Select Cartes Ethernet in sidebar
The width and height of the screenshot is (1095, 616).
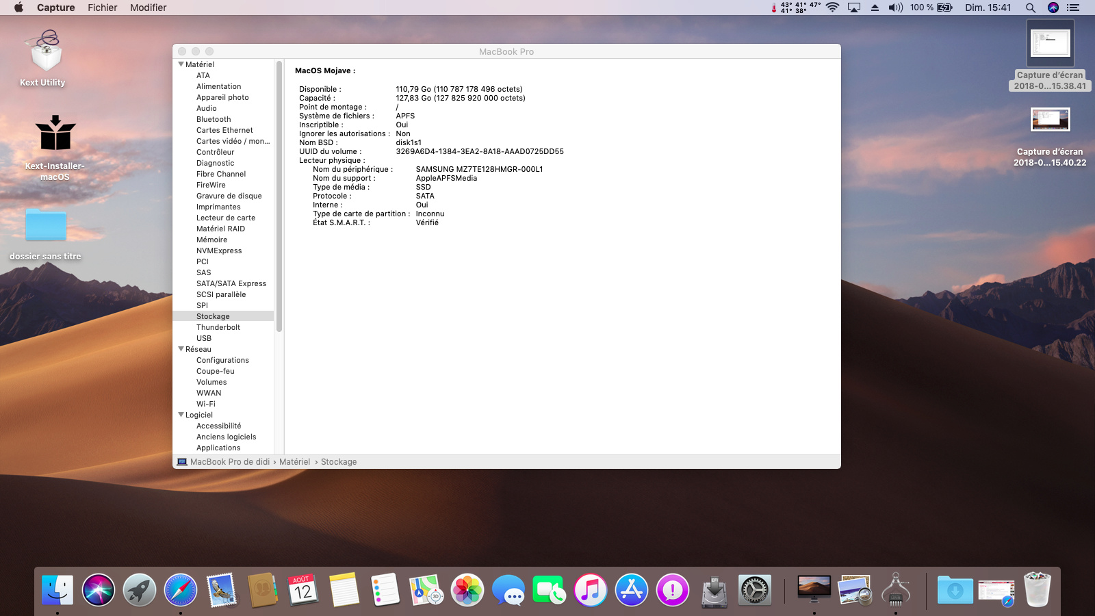pyautogui.click(x=223, y=130)
